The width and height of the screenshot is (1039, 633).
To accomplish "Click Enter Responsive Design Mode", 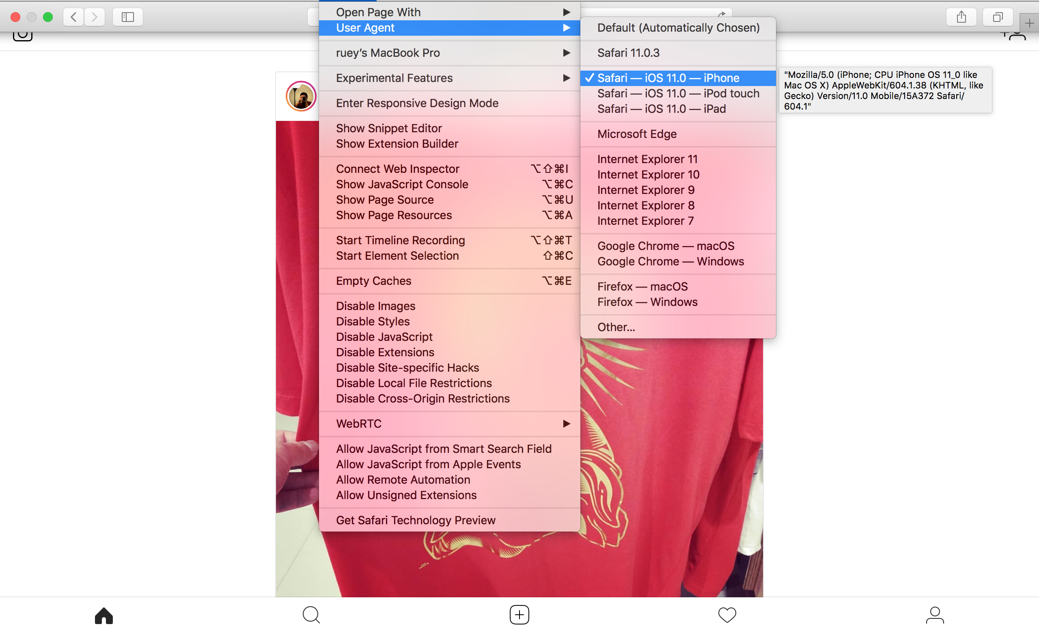I will [450, 103].
